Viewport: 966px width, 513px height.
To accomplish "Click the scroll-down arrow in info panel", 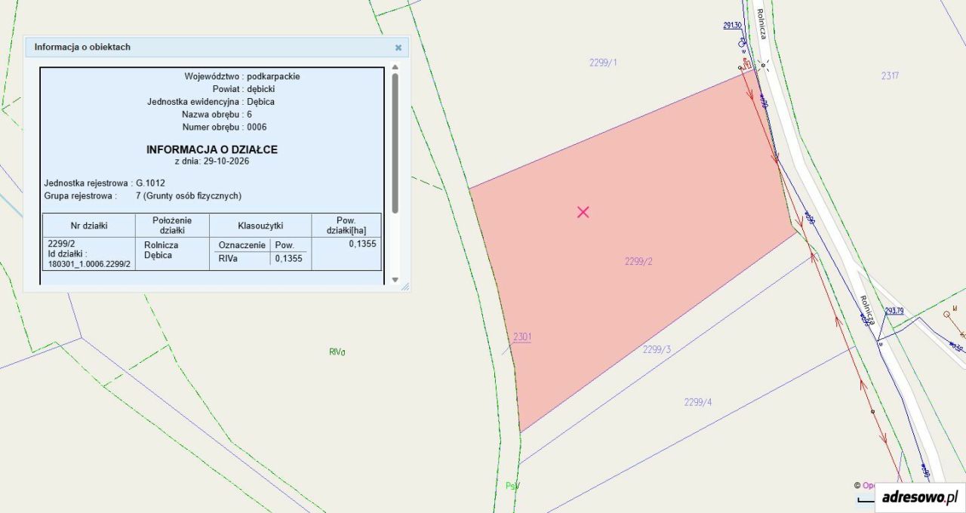I will [x=395, y=280].
